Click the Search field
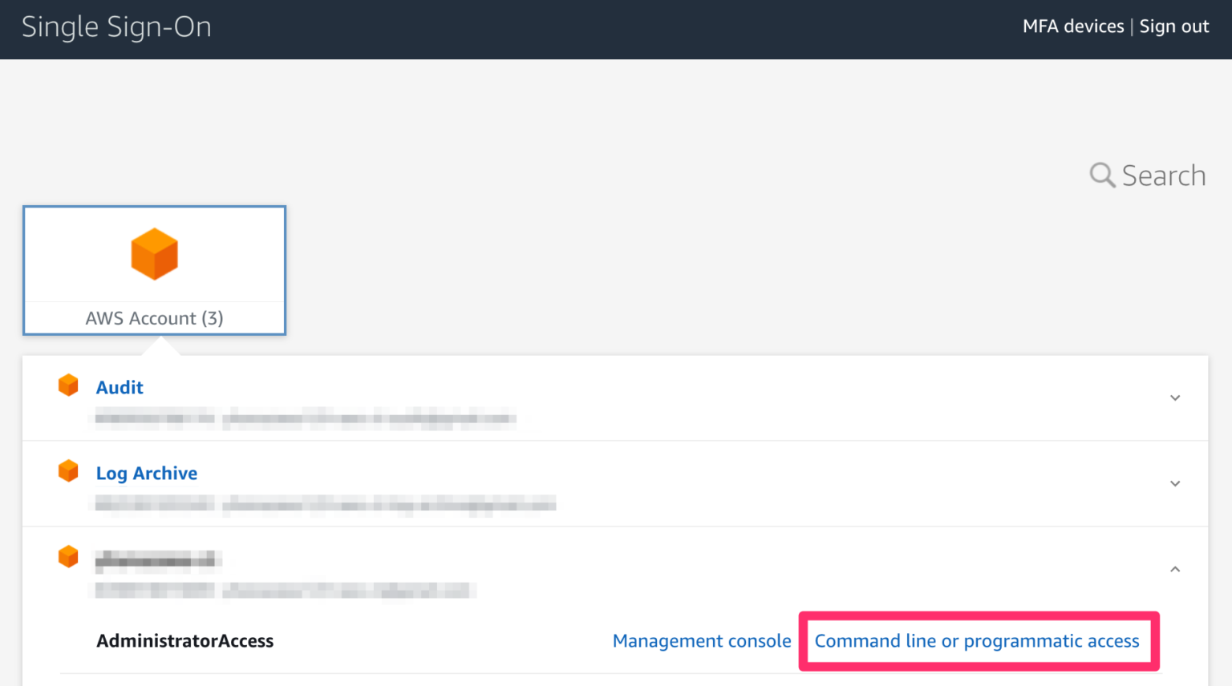 tap(1163, 175)
